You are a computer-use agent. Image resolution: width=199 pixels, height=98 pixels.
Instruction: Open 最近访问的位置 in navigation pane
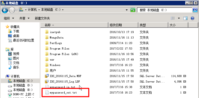pyautogui.click(x=24, y=40)
